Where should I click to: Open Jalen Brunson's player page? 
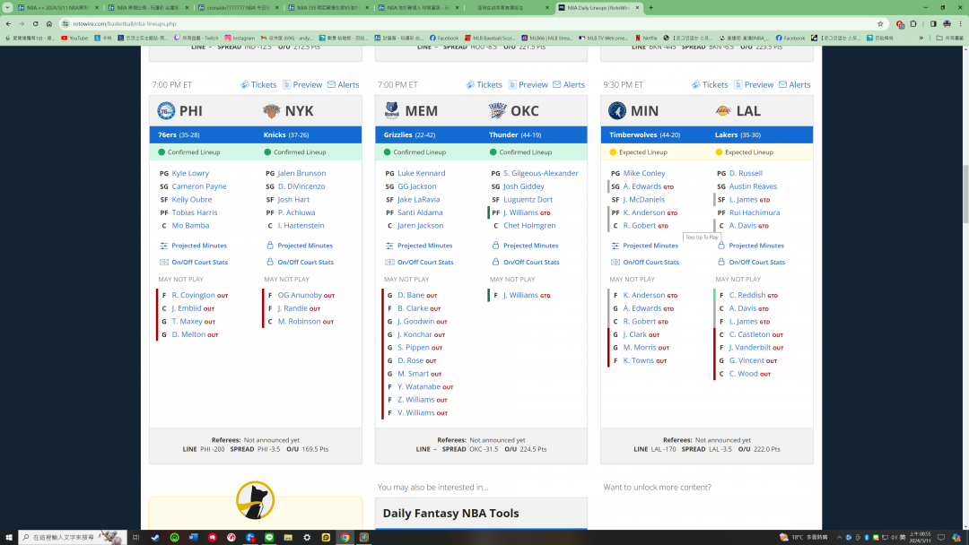point(301,173)
